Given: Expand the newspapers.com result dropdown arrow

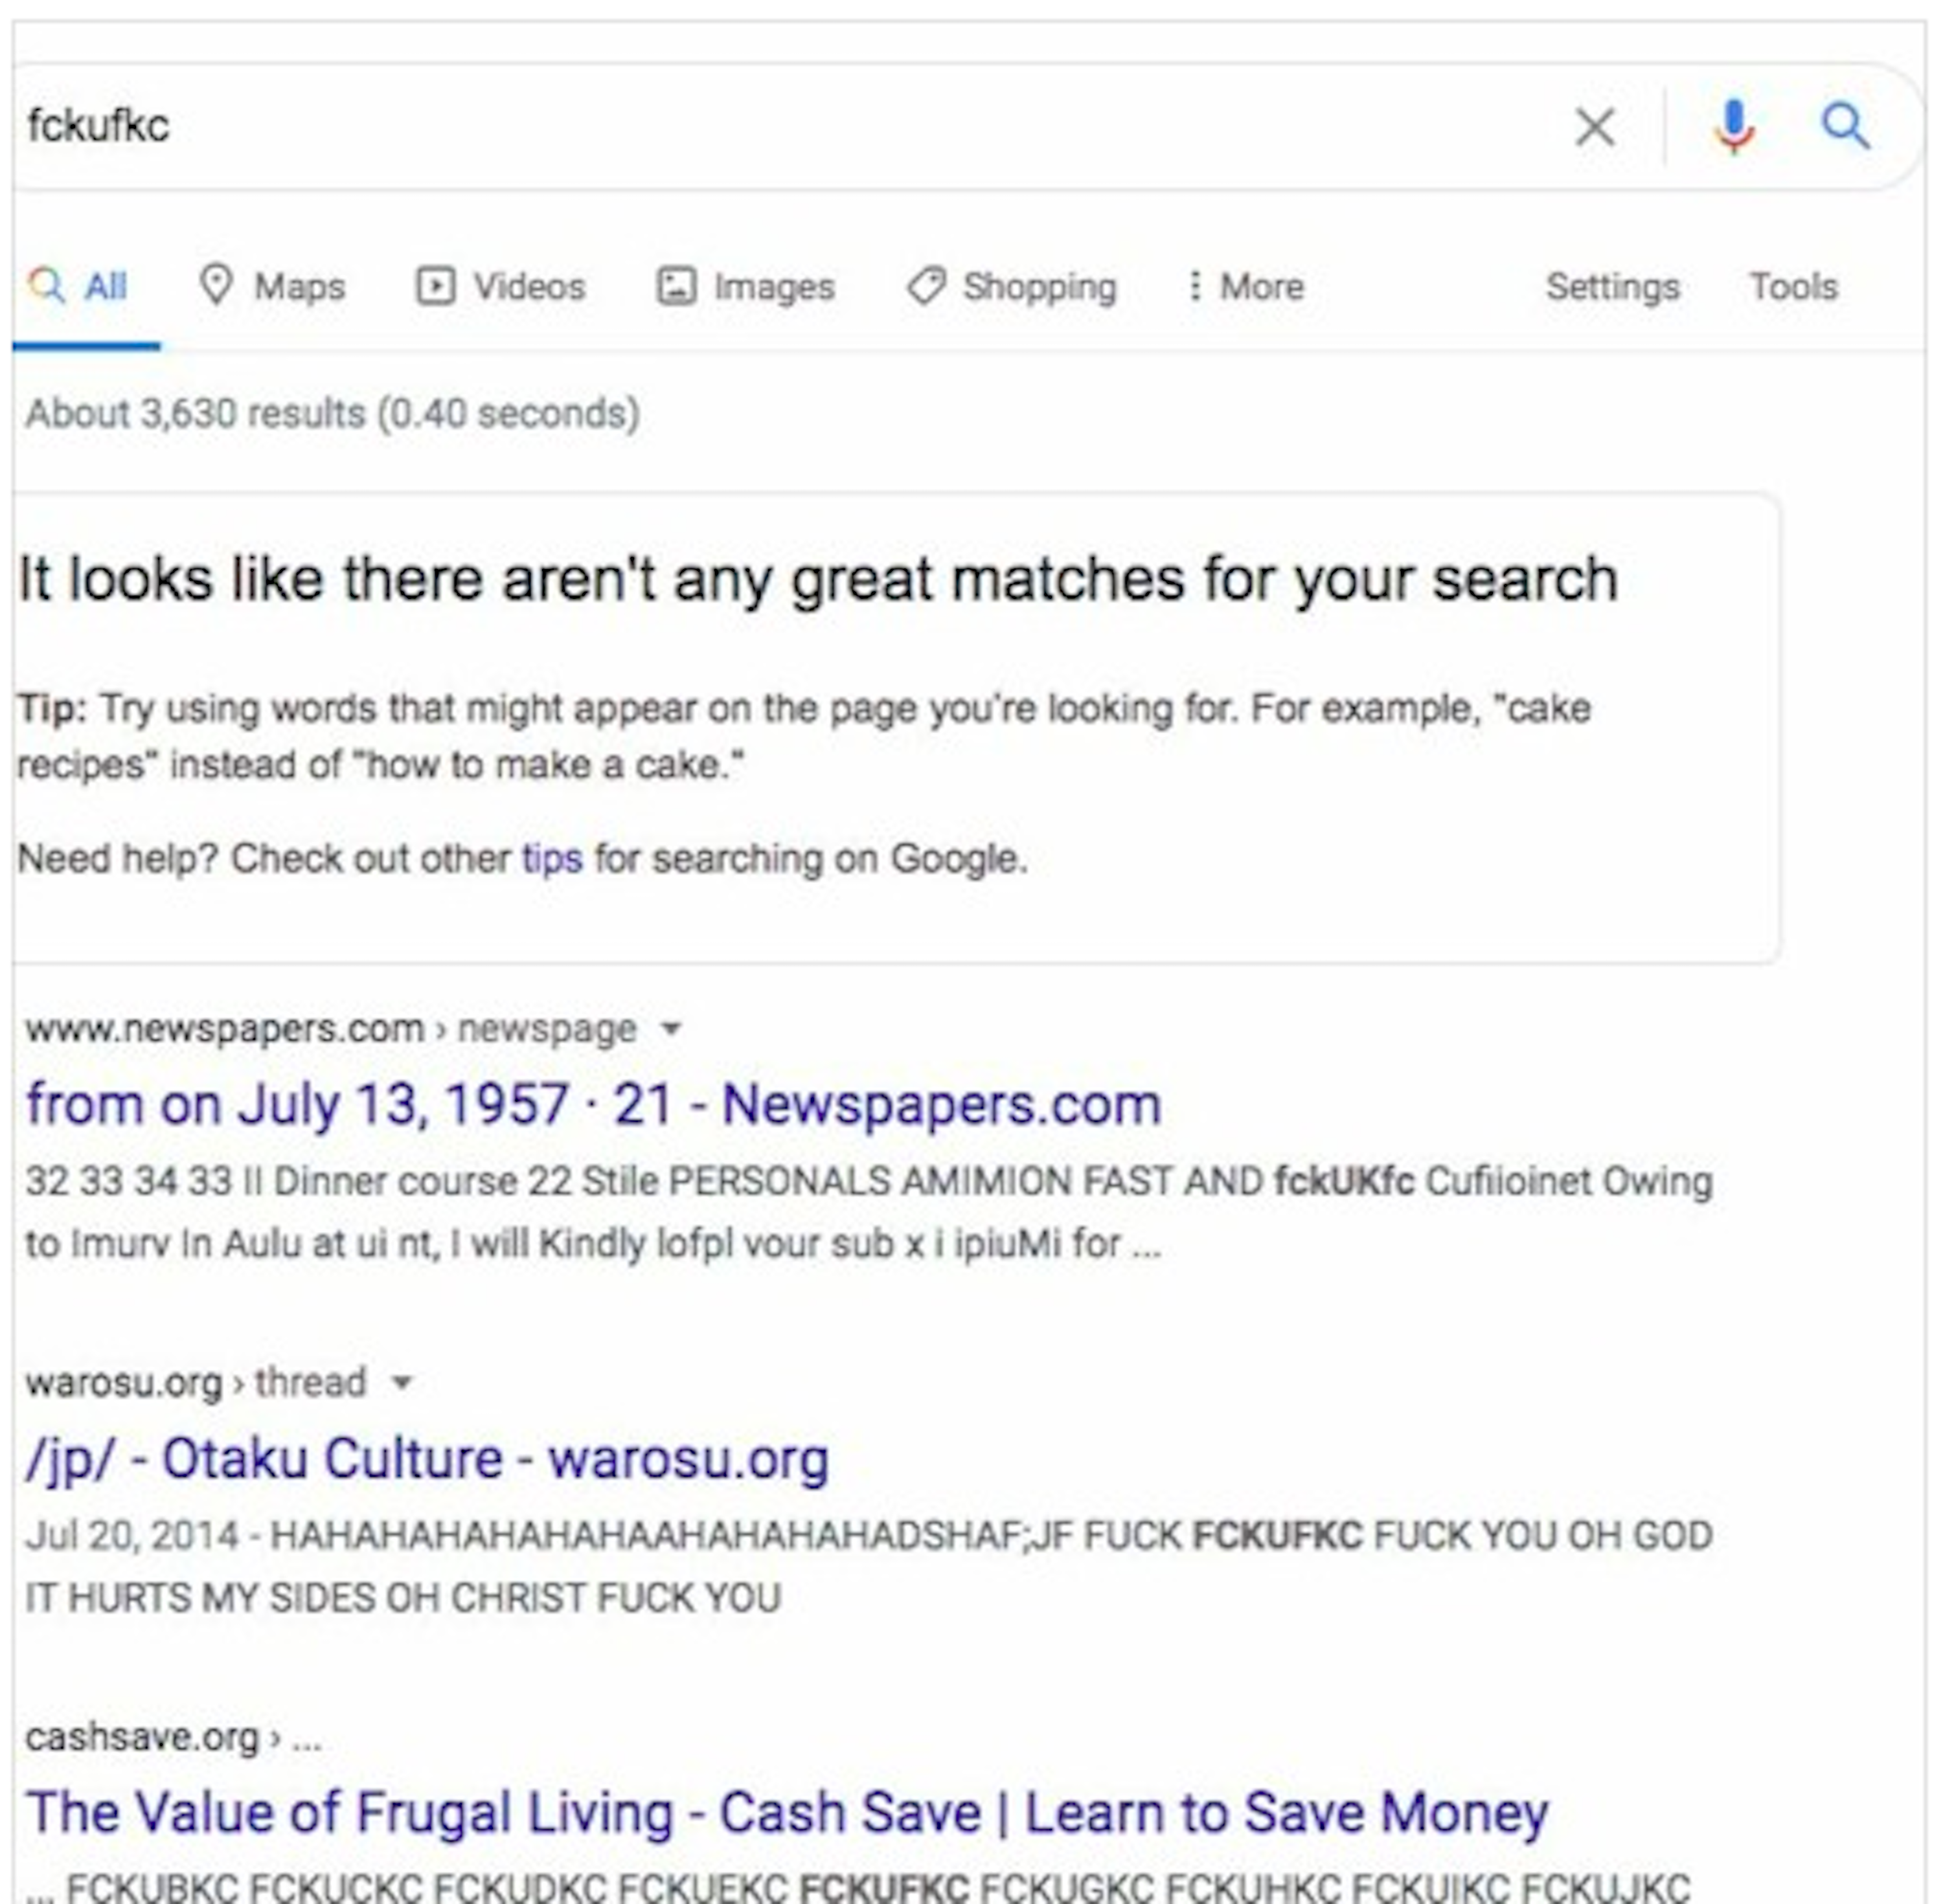Looking at the screenshot, I should pyautogui.click(x=672, y=1028).
